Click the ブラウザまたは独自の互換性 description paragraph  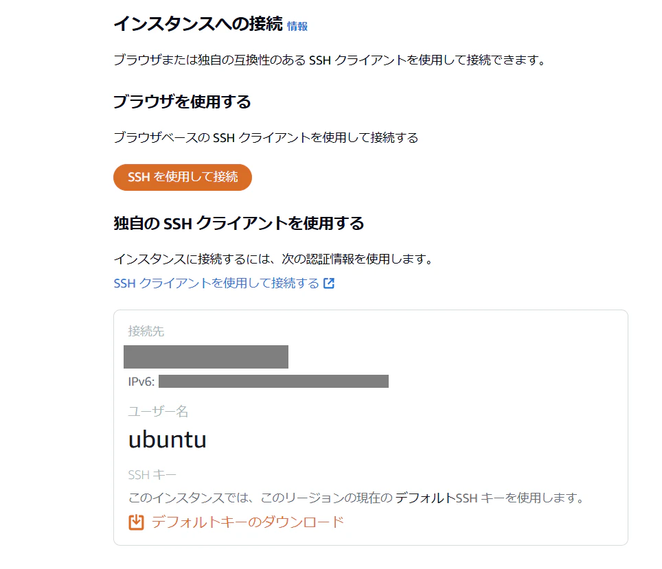[330, 60]
